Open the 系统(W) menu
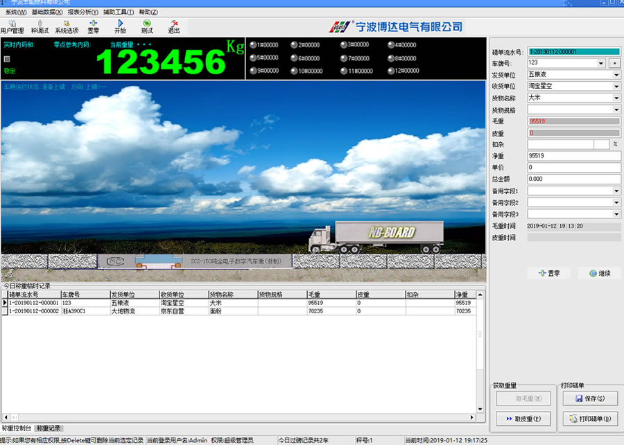Screen dimensions: 624x445 coord(16,12)
